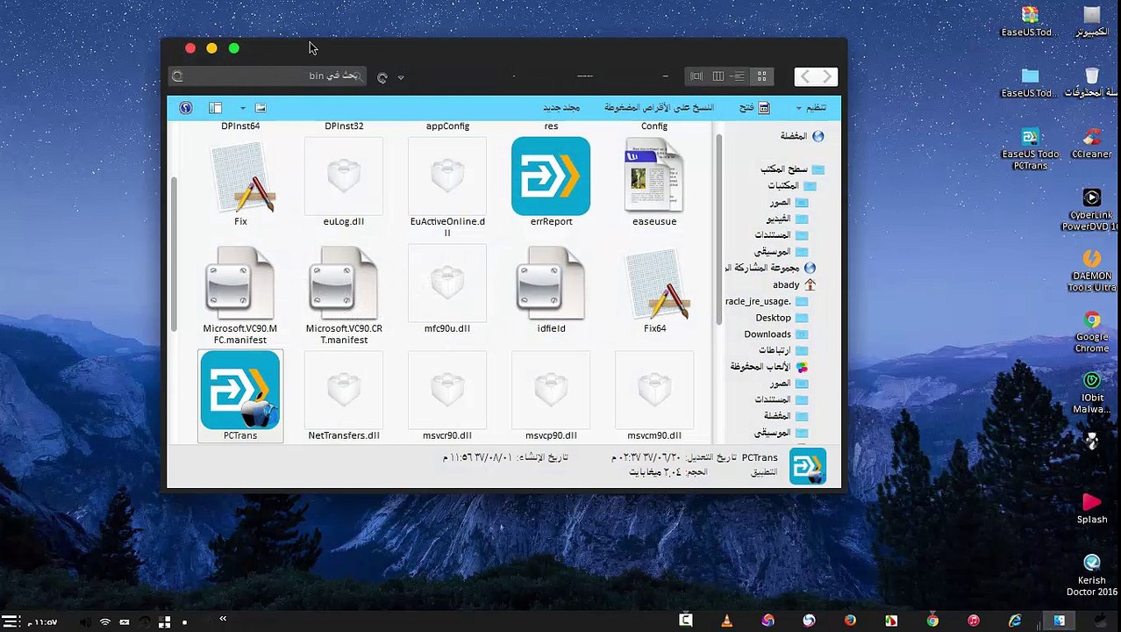The height and width of the screenshot is (632, 1121).
Task: Select the msvcr90.dll file
Action: coord(447,396)
